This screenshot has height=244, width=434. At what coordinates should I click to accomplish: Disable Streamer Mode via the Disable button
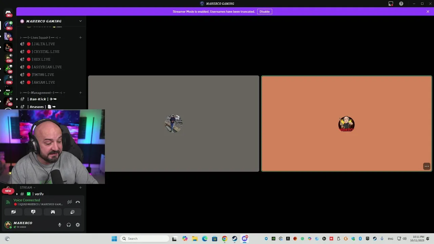[x=264, y=12]
